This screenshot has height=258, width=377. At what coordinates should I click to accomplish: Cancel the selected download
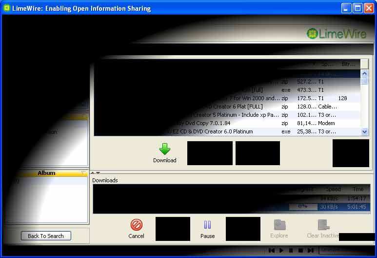(137, 229)
